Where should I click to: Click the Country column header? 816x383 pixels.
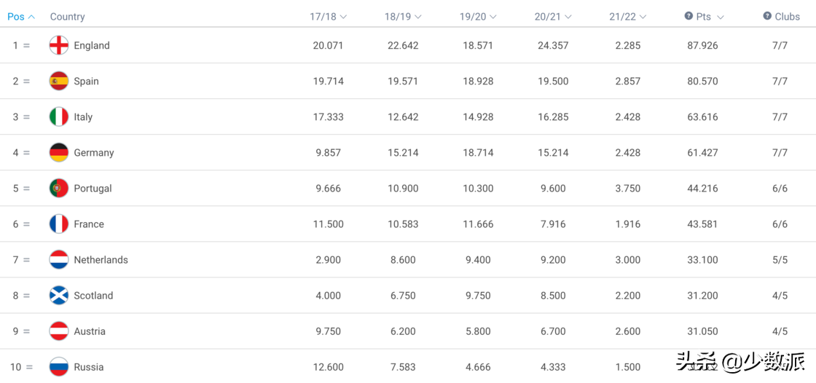[x=67, y=16]
